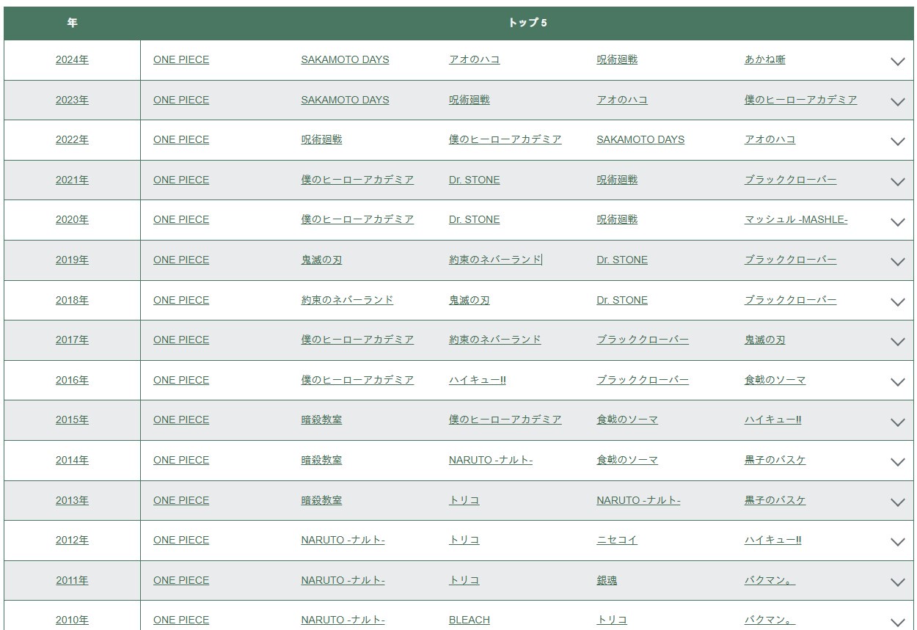Expand the 2015年 row chevron
The height and width of the screenshot is (630, 917).
[897, 422]
